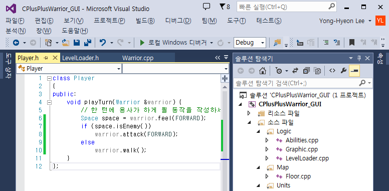Select Floor.cpp in Solution Explorer
Image resolution: width=389 pixels, height=191 pixels.
(298, 176)
